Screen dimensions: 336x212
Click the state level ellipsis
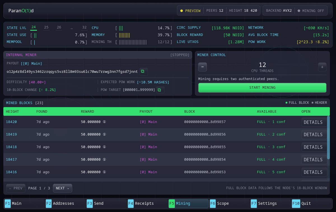click(x=72, y=28)
